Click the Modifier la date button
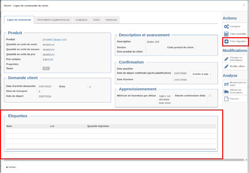The width and height of the screenshot is (249, 173). tap(201, 74)
